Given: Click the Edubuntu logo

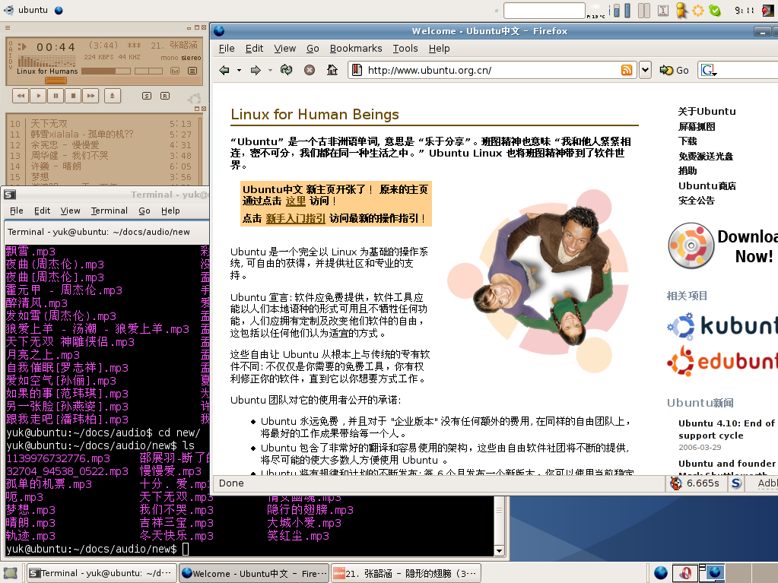Looking at the screenshot, I should pyautogui.click(x=722, y=361).
